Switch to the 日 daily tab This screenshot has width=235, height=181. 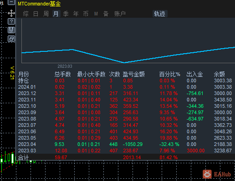(36, 14)
